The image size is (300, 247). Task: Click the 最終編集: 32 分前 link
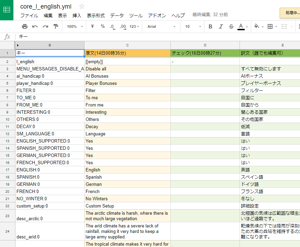(210, 15)
